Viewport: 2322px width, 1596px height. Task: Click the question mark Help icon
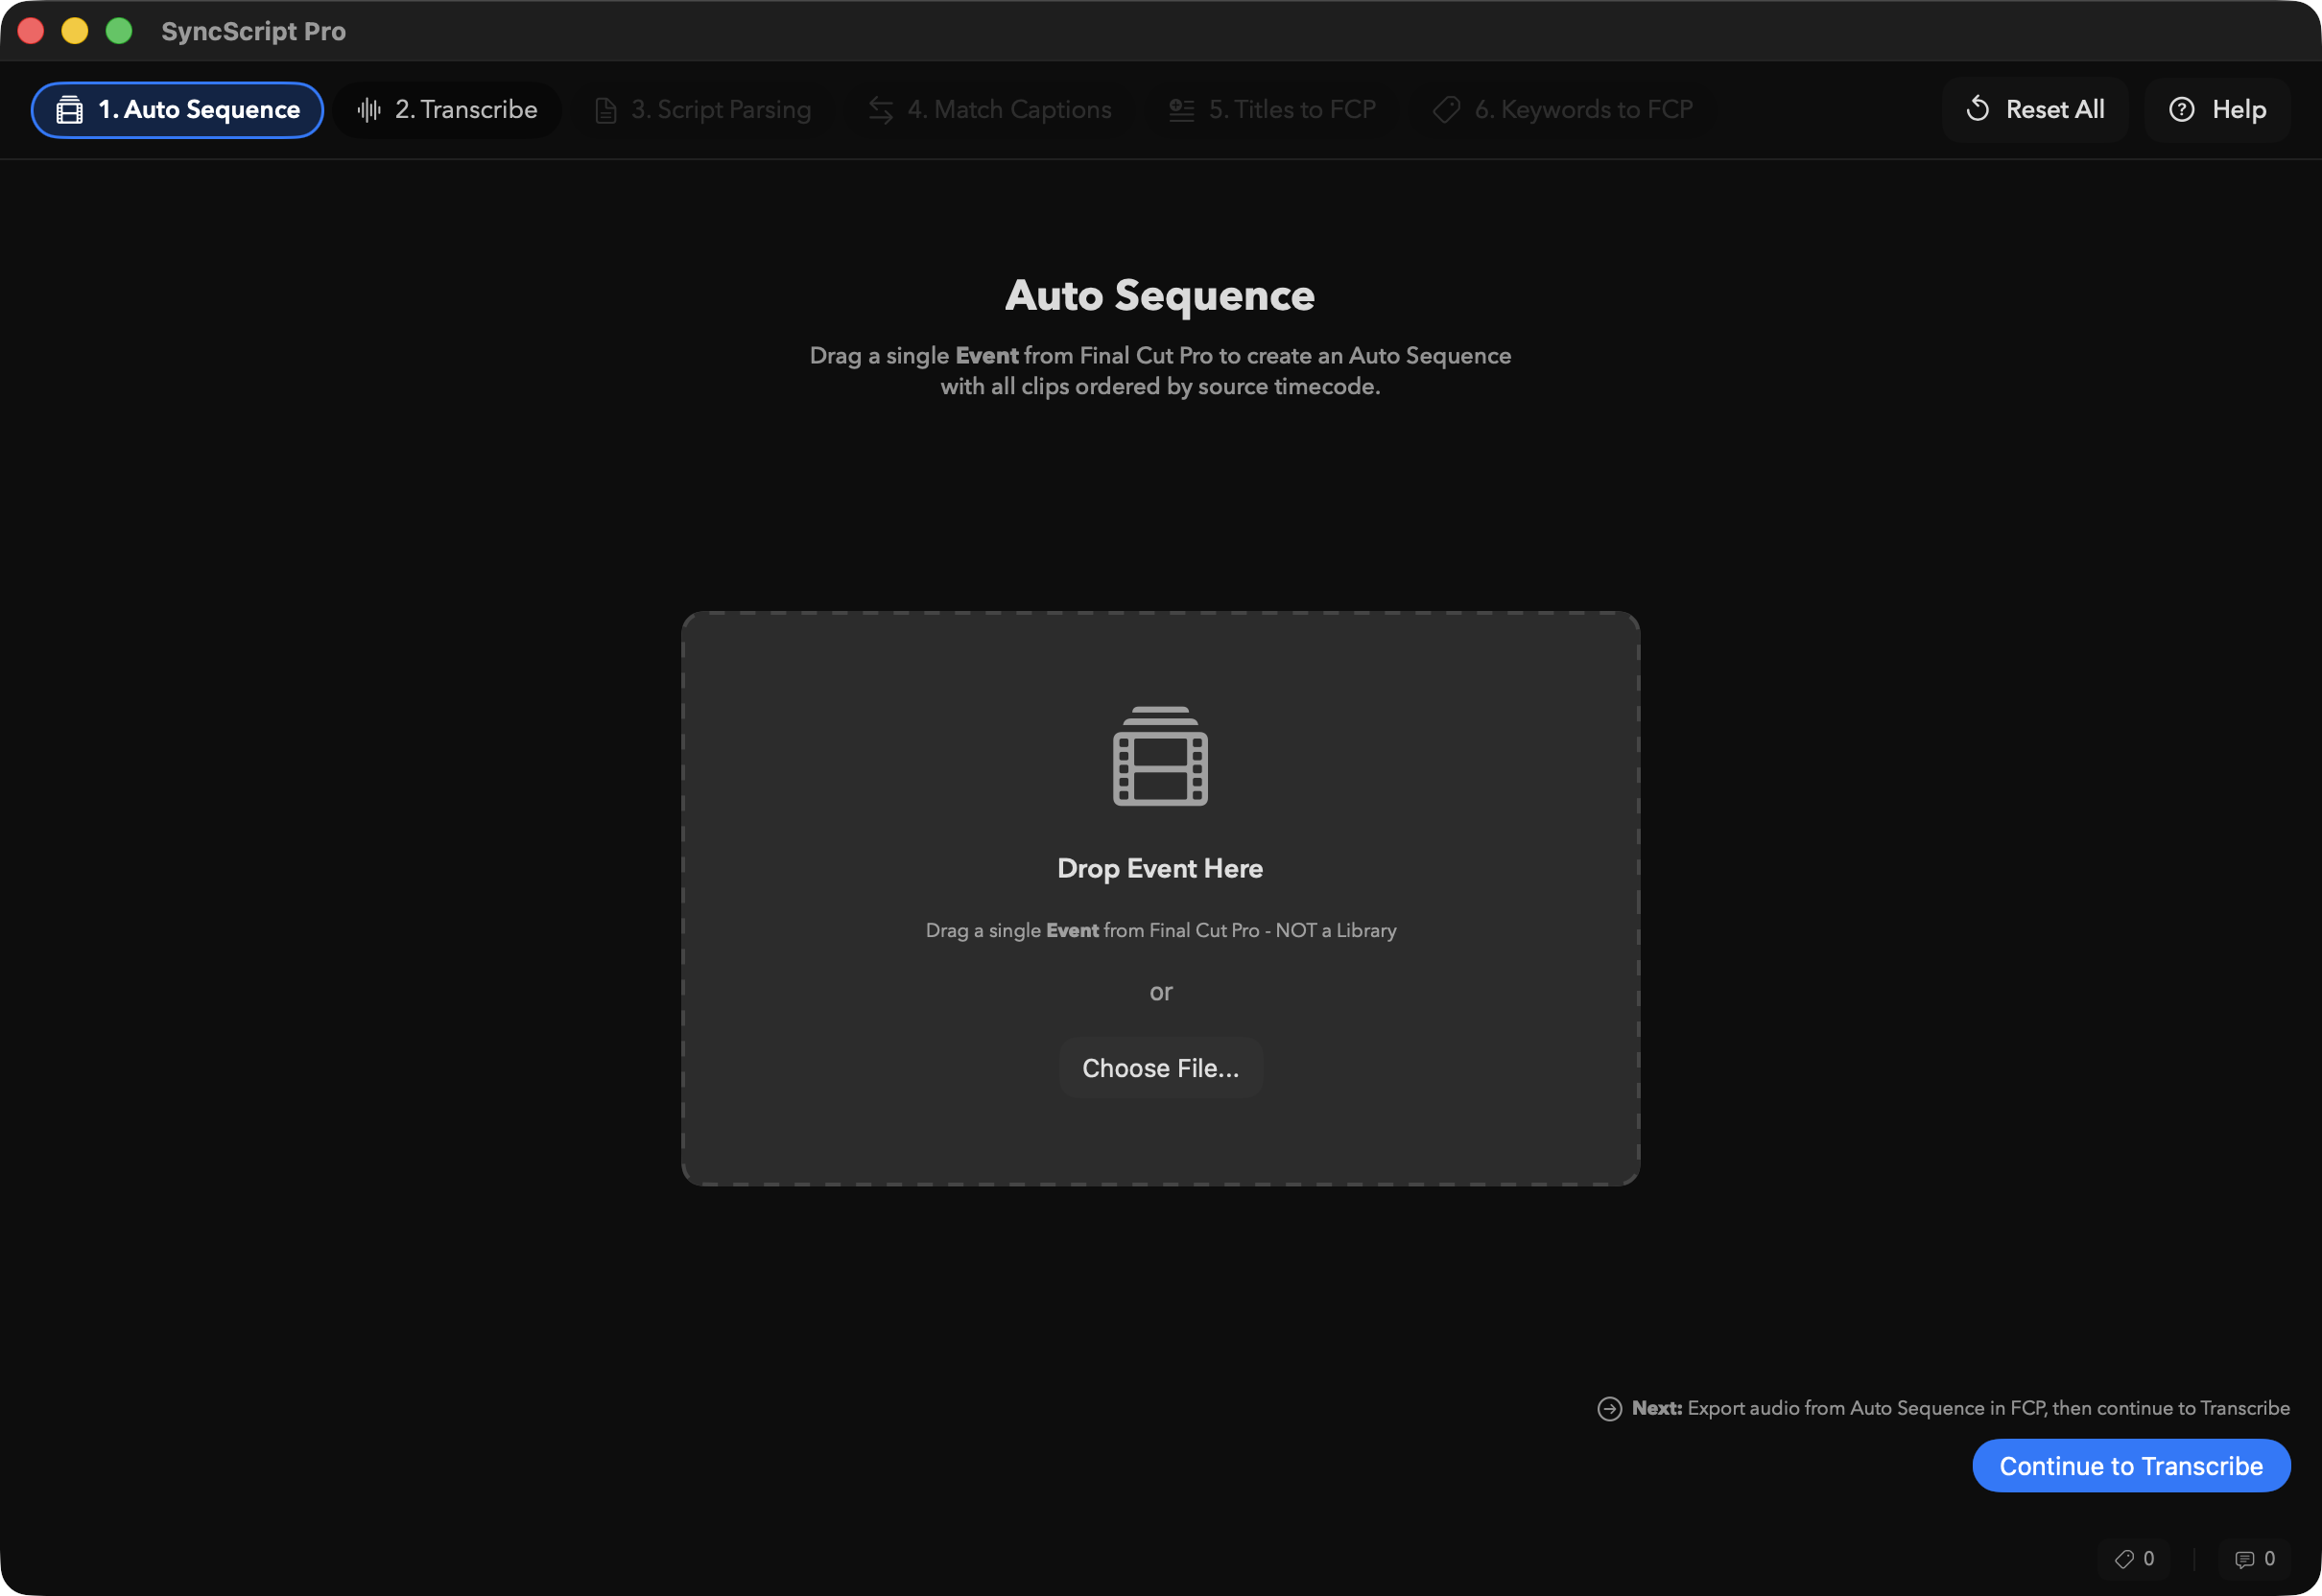click(x=2181, y=110)
